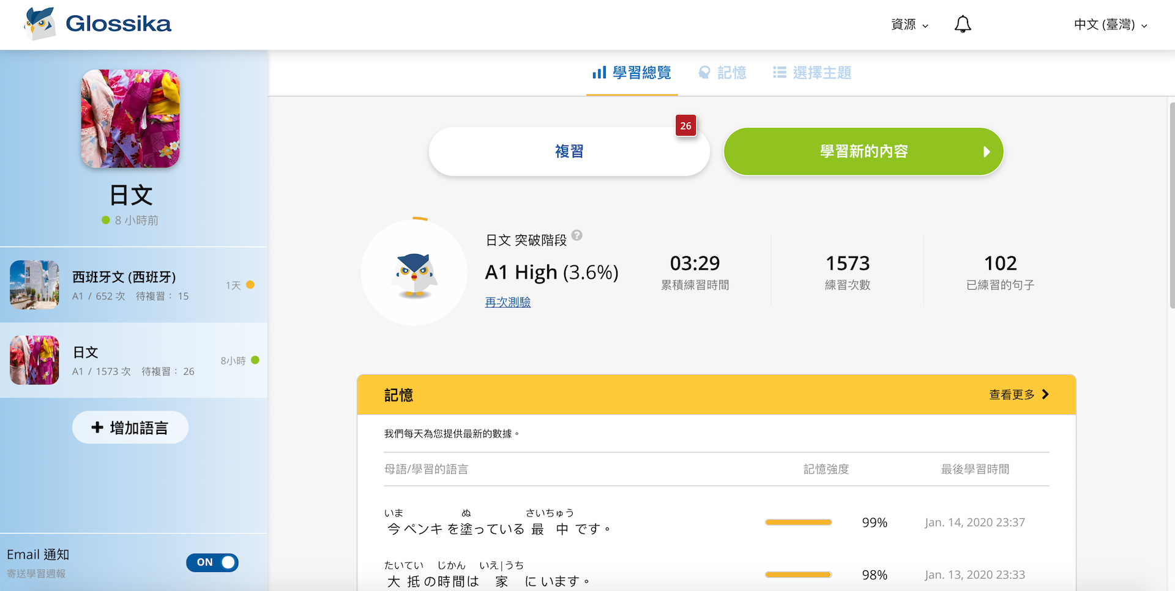Screen dimensions: 1175x591
Task: Toggle the Email 通知 ON switch
Action: pos(212,562)
